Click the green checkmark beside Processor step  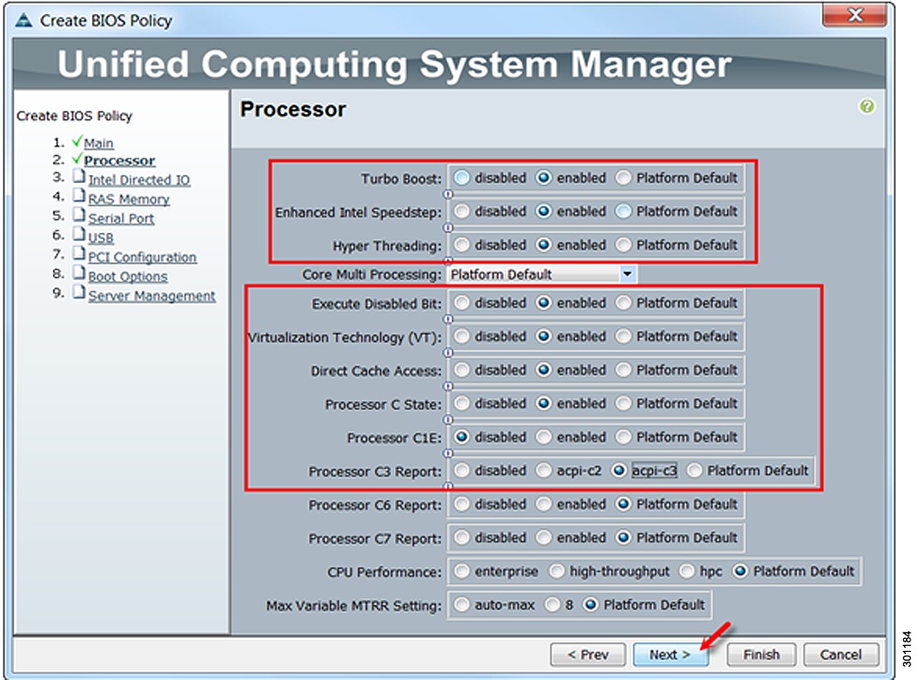pyautogui.click(x=77, y=159)
